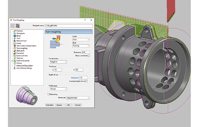Image resolution: width=199 pixels, height=127 pixels.
Task: Click the PowerMill logo in dialog title
Action: (x=11, y=20)
